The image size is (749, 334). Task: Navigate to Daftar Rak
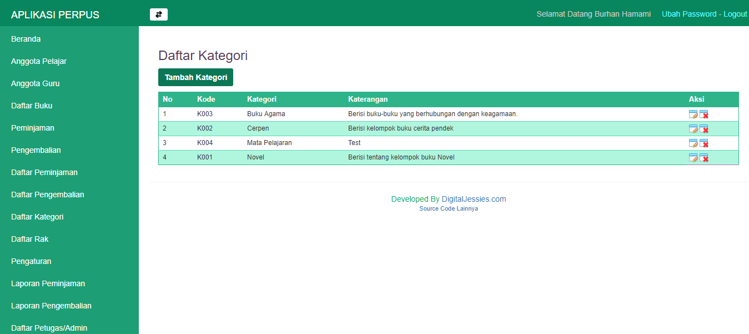(x=30, y=239)
